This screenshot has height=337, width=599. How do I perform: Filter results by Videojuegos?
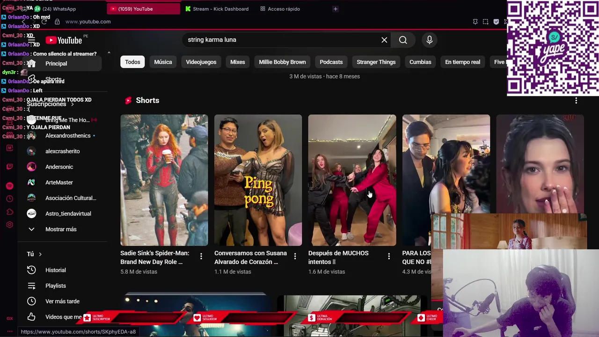pos(201,62)
